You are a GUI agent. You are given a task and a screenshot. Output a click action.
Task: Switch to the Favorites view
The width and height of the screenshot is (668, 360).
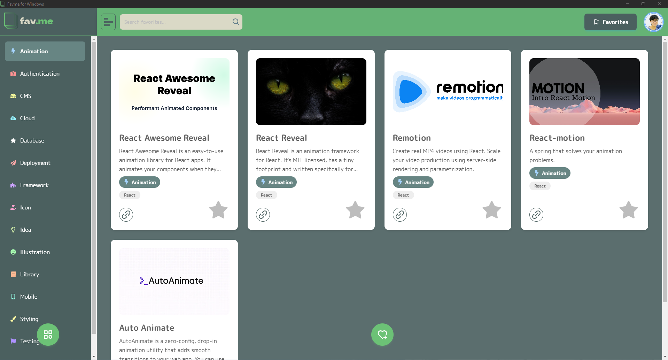pyautogui.click(x=610, y=22)
